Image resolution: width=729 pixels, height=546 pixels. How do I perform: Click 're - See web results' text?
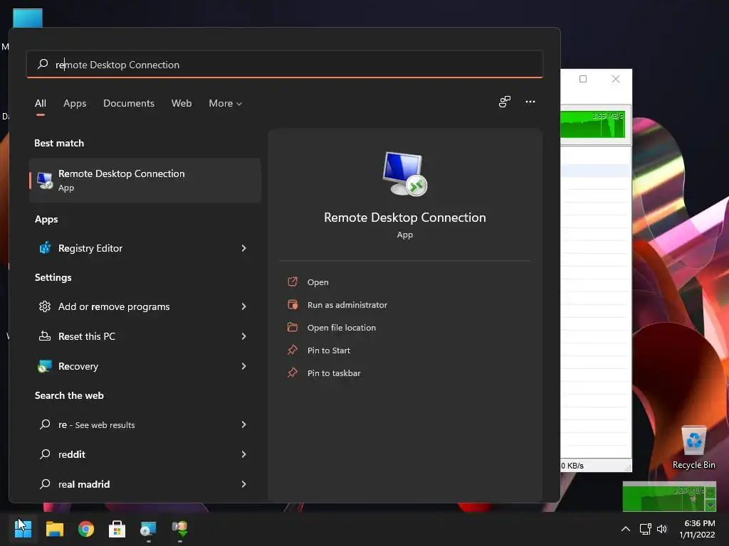[x=96, y=424]
